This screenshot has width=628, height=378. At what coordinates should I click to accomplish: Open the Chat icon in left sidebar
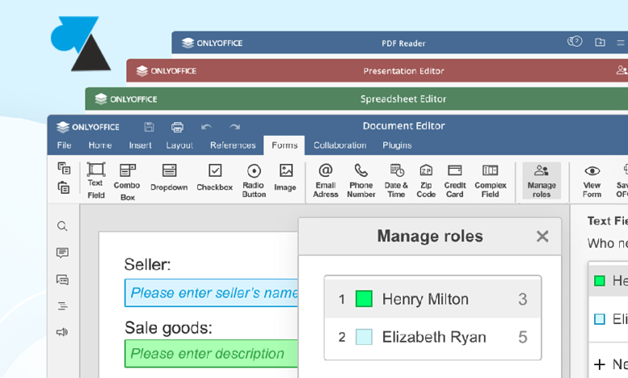tap(62, 280)
